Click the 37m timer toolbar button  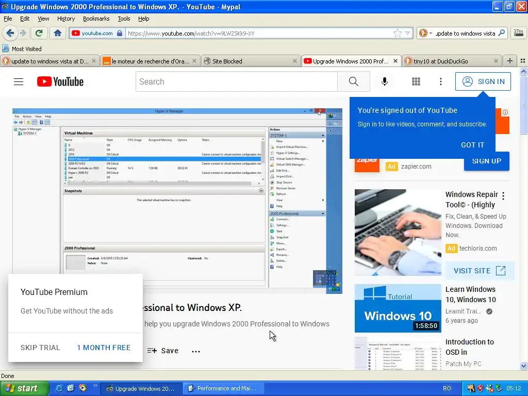click(518, 33)
